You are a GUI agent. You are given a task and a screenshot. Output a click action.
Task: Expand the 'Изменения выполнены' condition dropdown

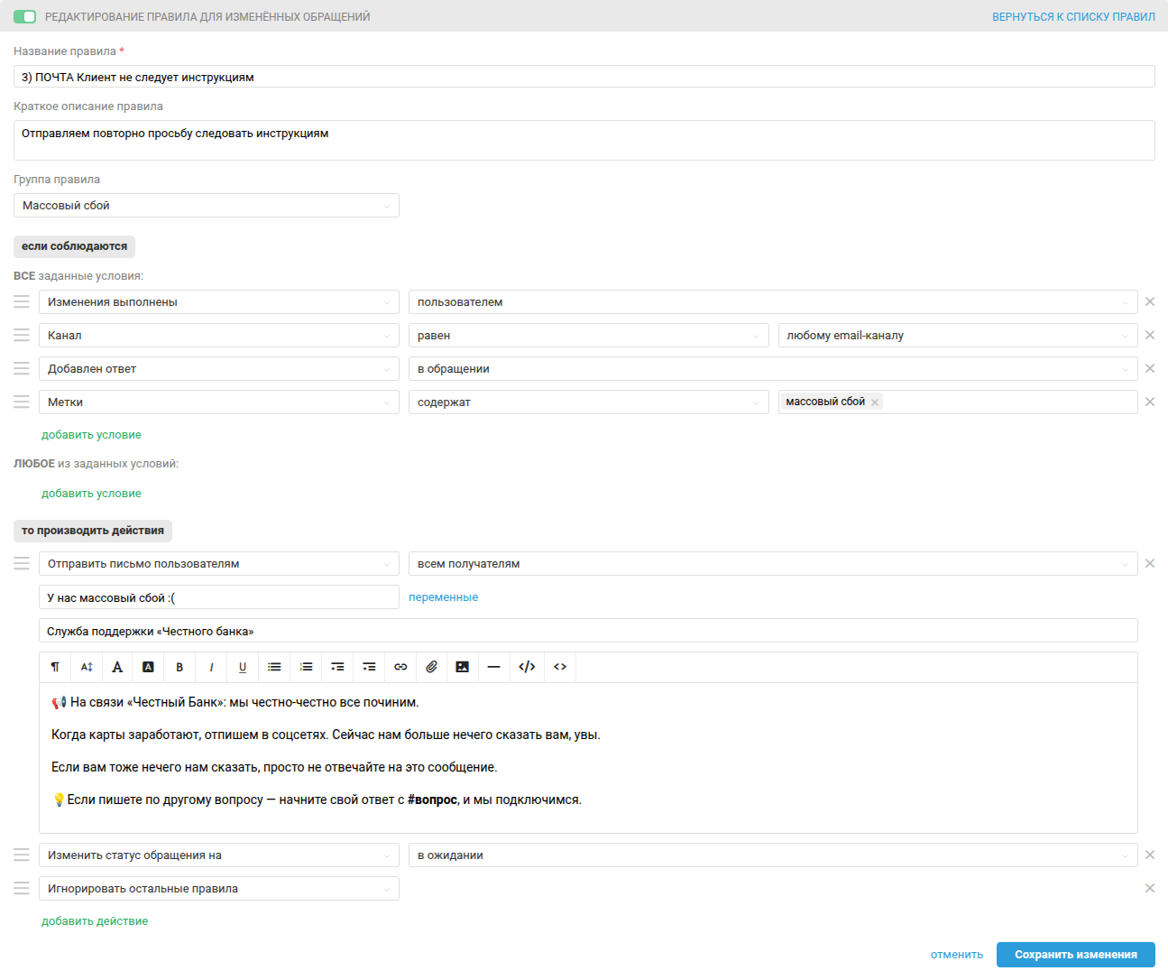[x=219, y=302]
